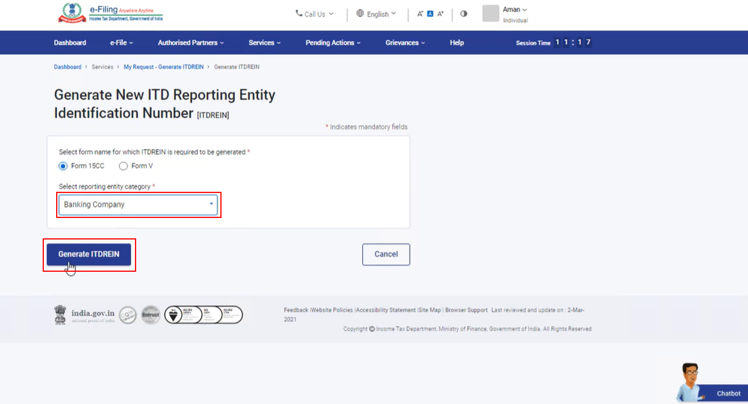Expand the English language selector
Screen dimensions: 748x404
(376, 14)
